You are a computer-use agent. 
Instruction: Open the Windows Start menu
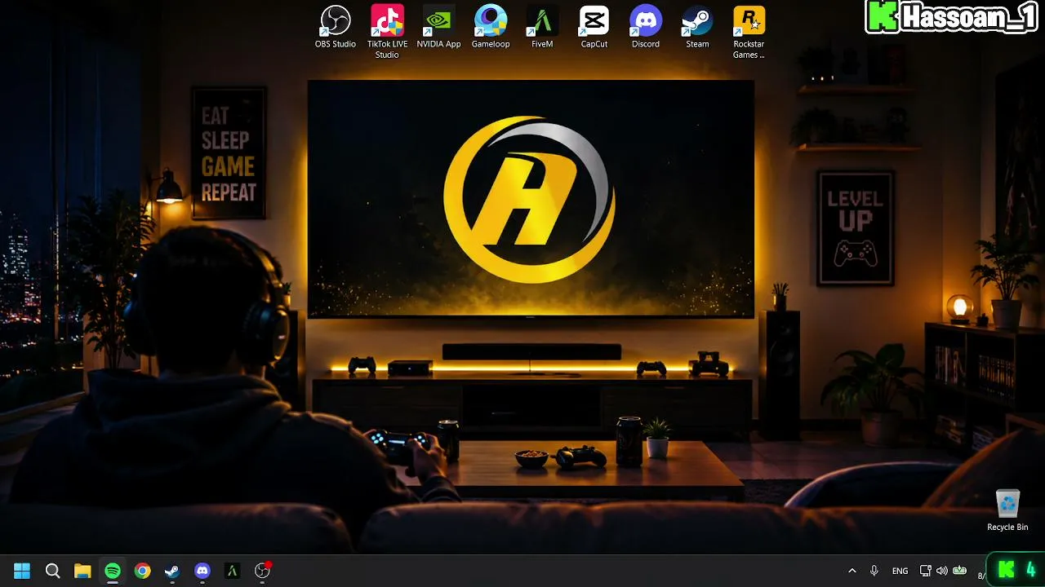pos(22,571)
